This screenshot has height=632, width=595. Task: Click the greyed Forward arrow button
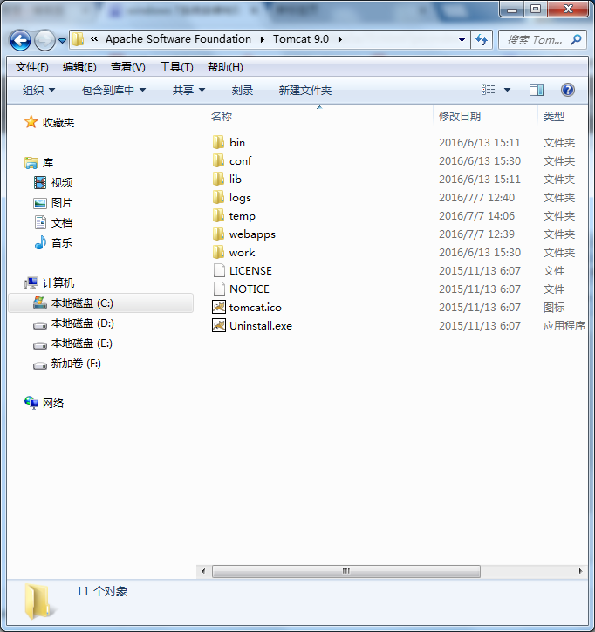(44, 40)
